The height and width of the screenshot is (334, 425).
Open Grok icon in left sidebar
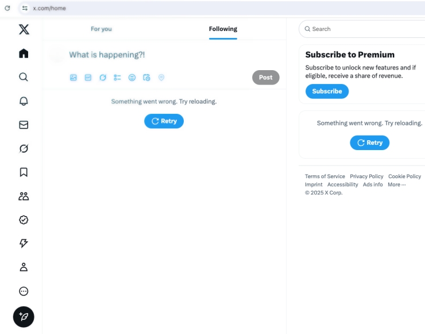coord(24,148)
